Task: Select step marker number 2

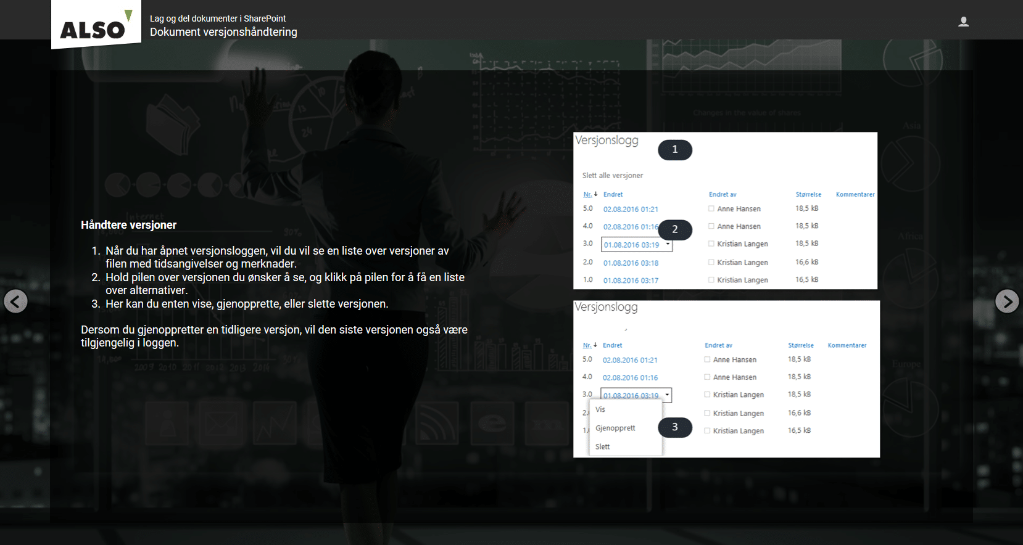Action: 674,229
